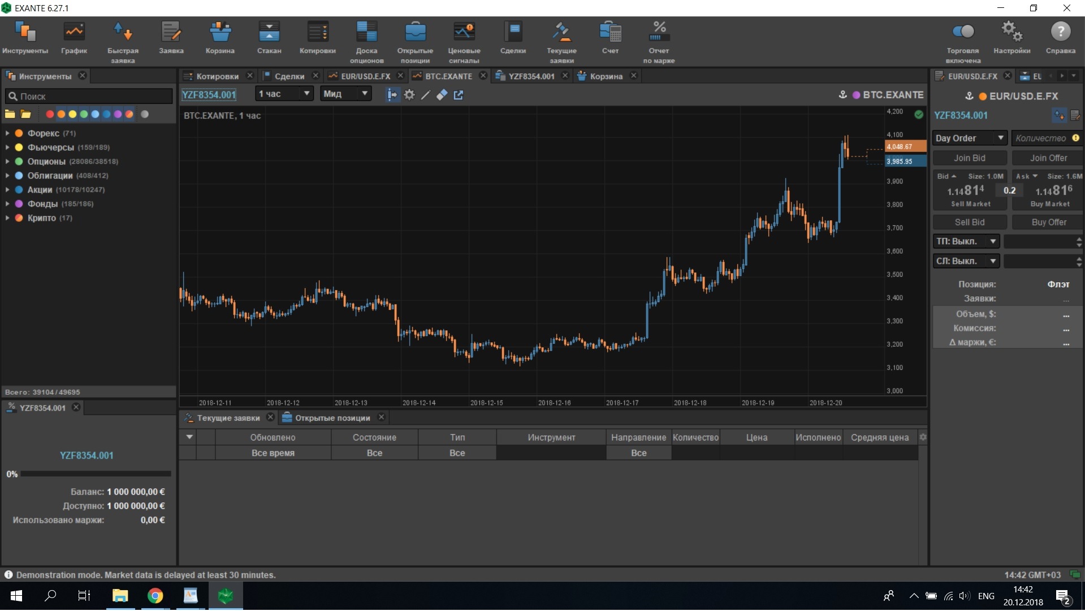The height and width of the screenshot is (611, 1085).
Task: Open Открытые позиции from the toolbar
Action: click(x=415, y=42)
